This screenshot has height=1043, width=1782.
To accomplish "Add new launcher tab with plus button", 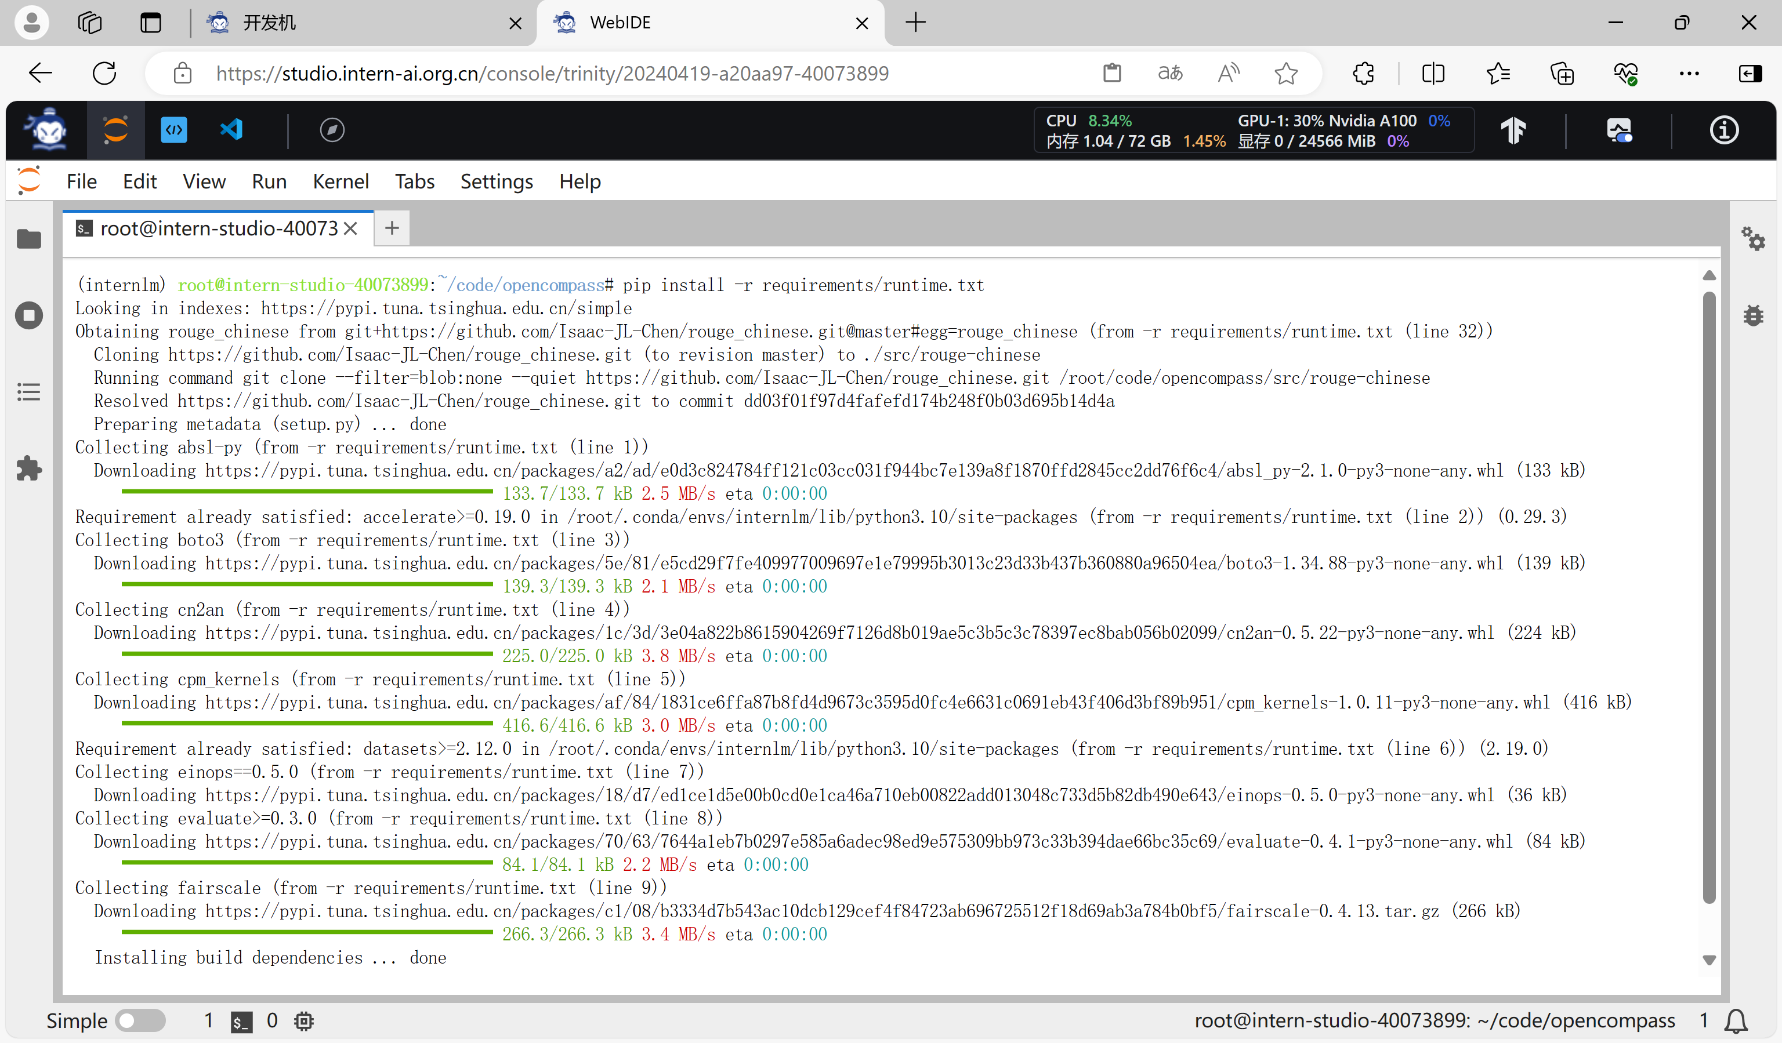I will [392, 228].
